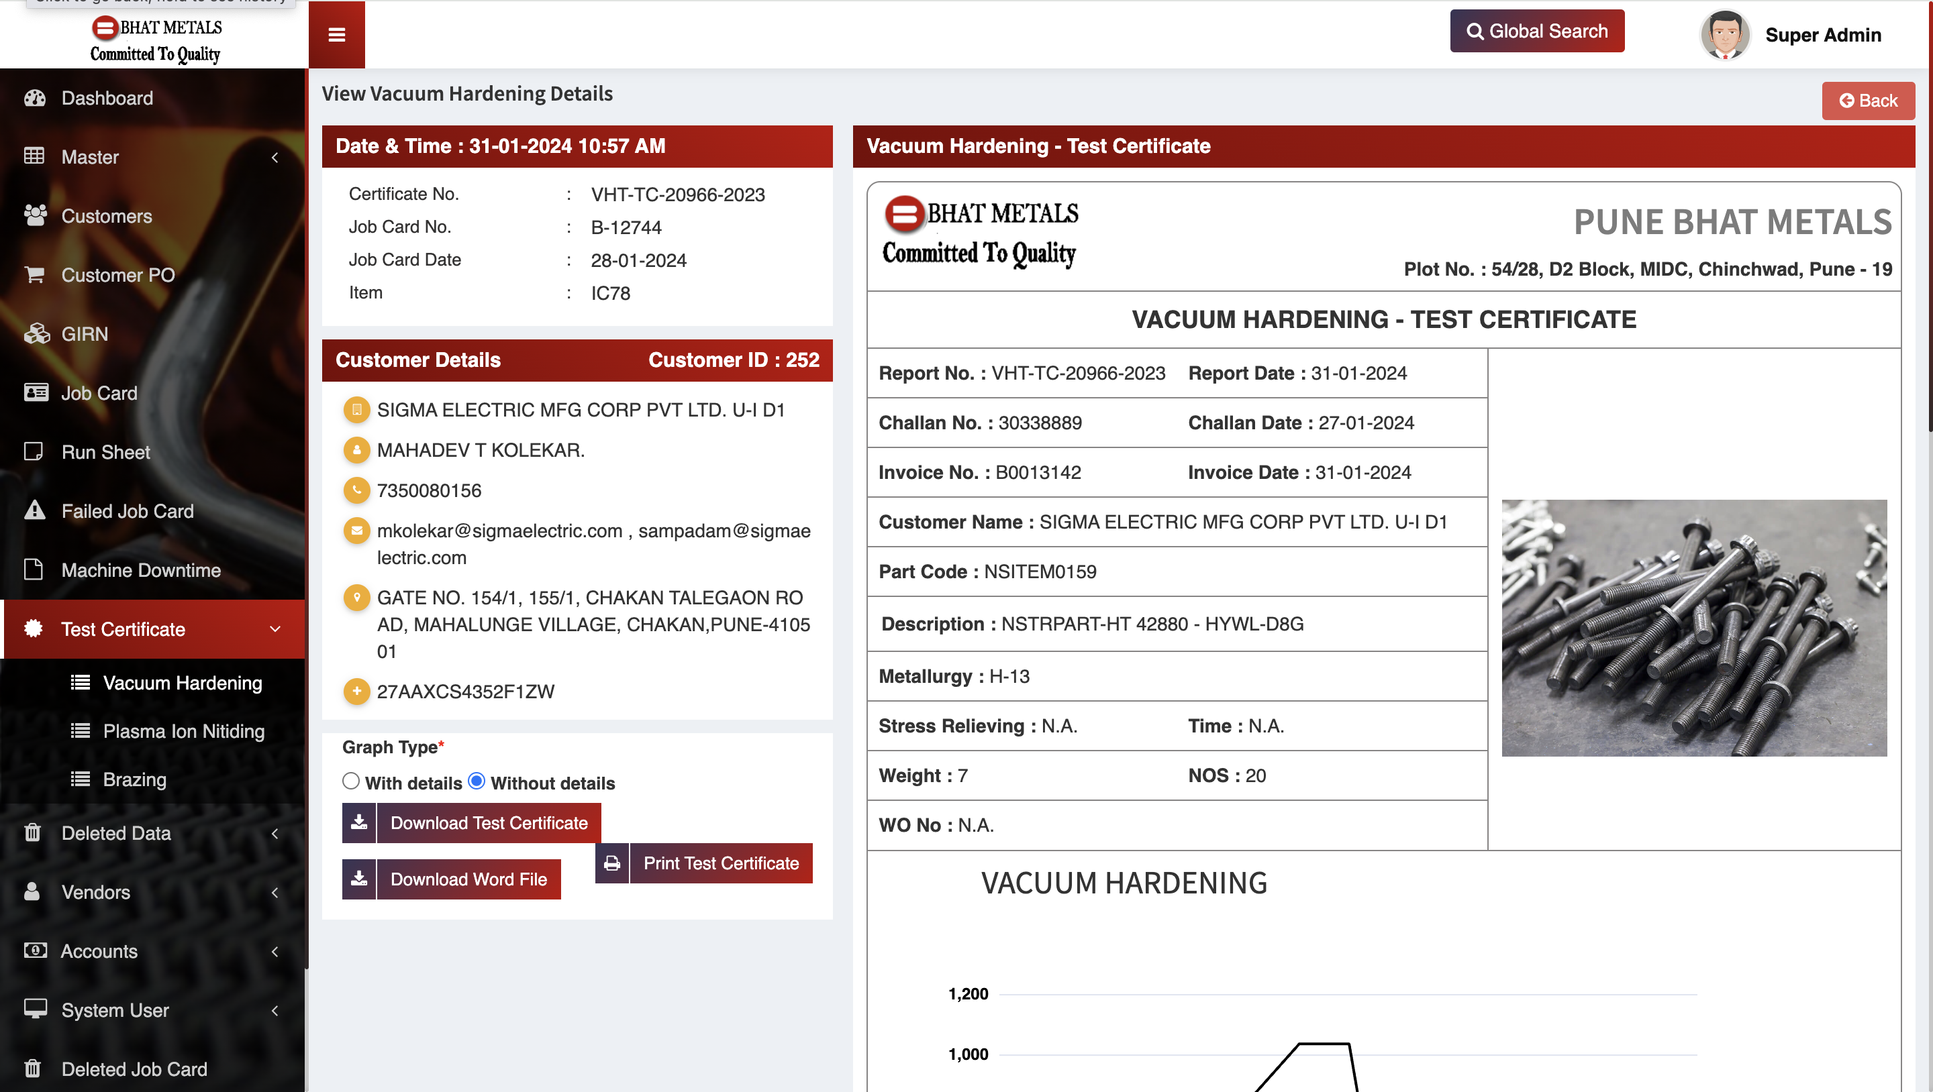Click the Global Search button
Viewport: 1933px width, 1092px height.
1537,31
